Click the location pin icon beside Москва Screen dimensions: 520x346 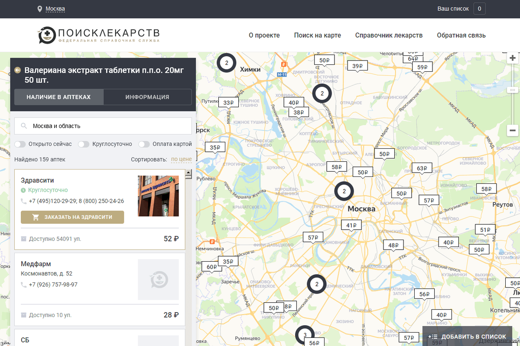click(40, 9)
